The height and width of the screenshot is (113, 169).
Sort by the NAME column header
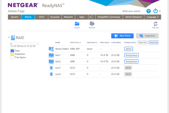58,43
